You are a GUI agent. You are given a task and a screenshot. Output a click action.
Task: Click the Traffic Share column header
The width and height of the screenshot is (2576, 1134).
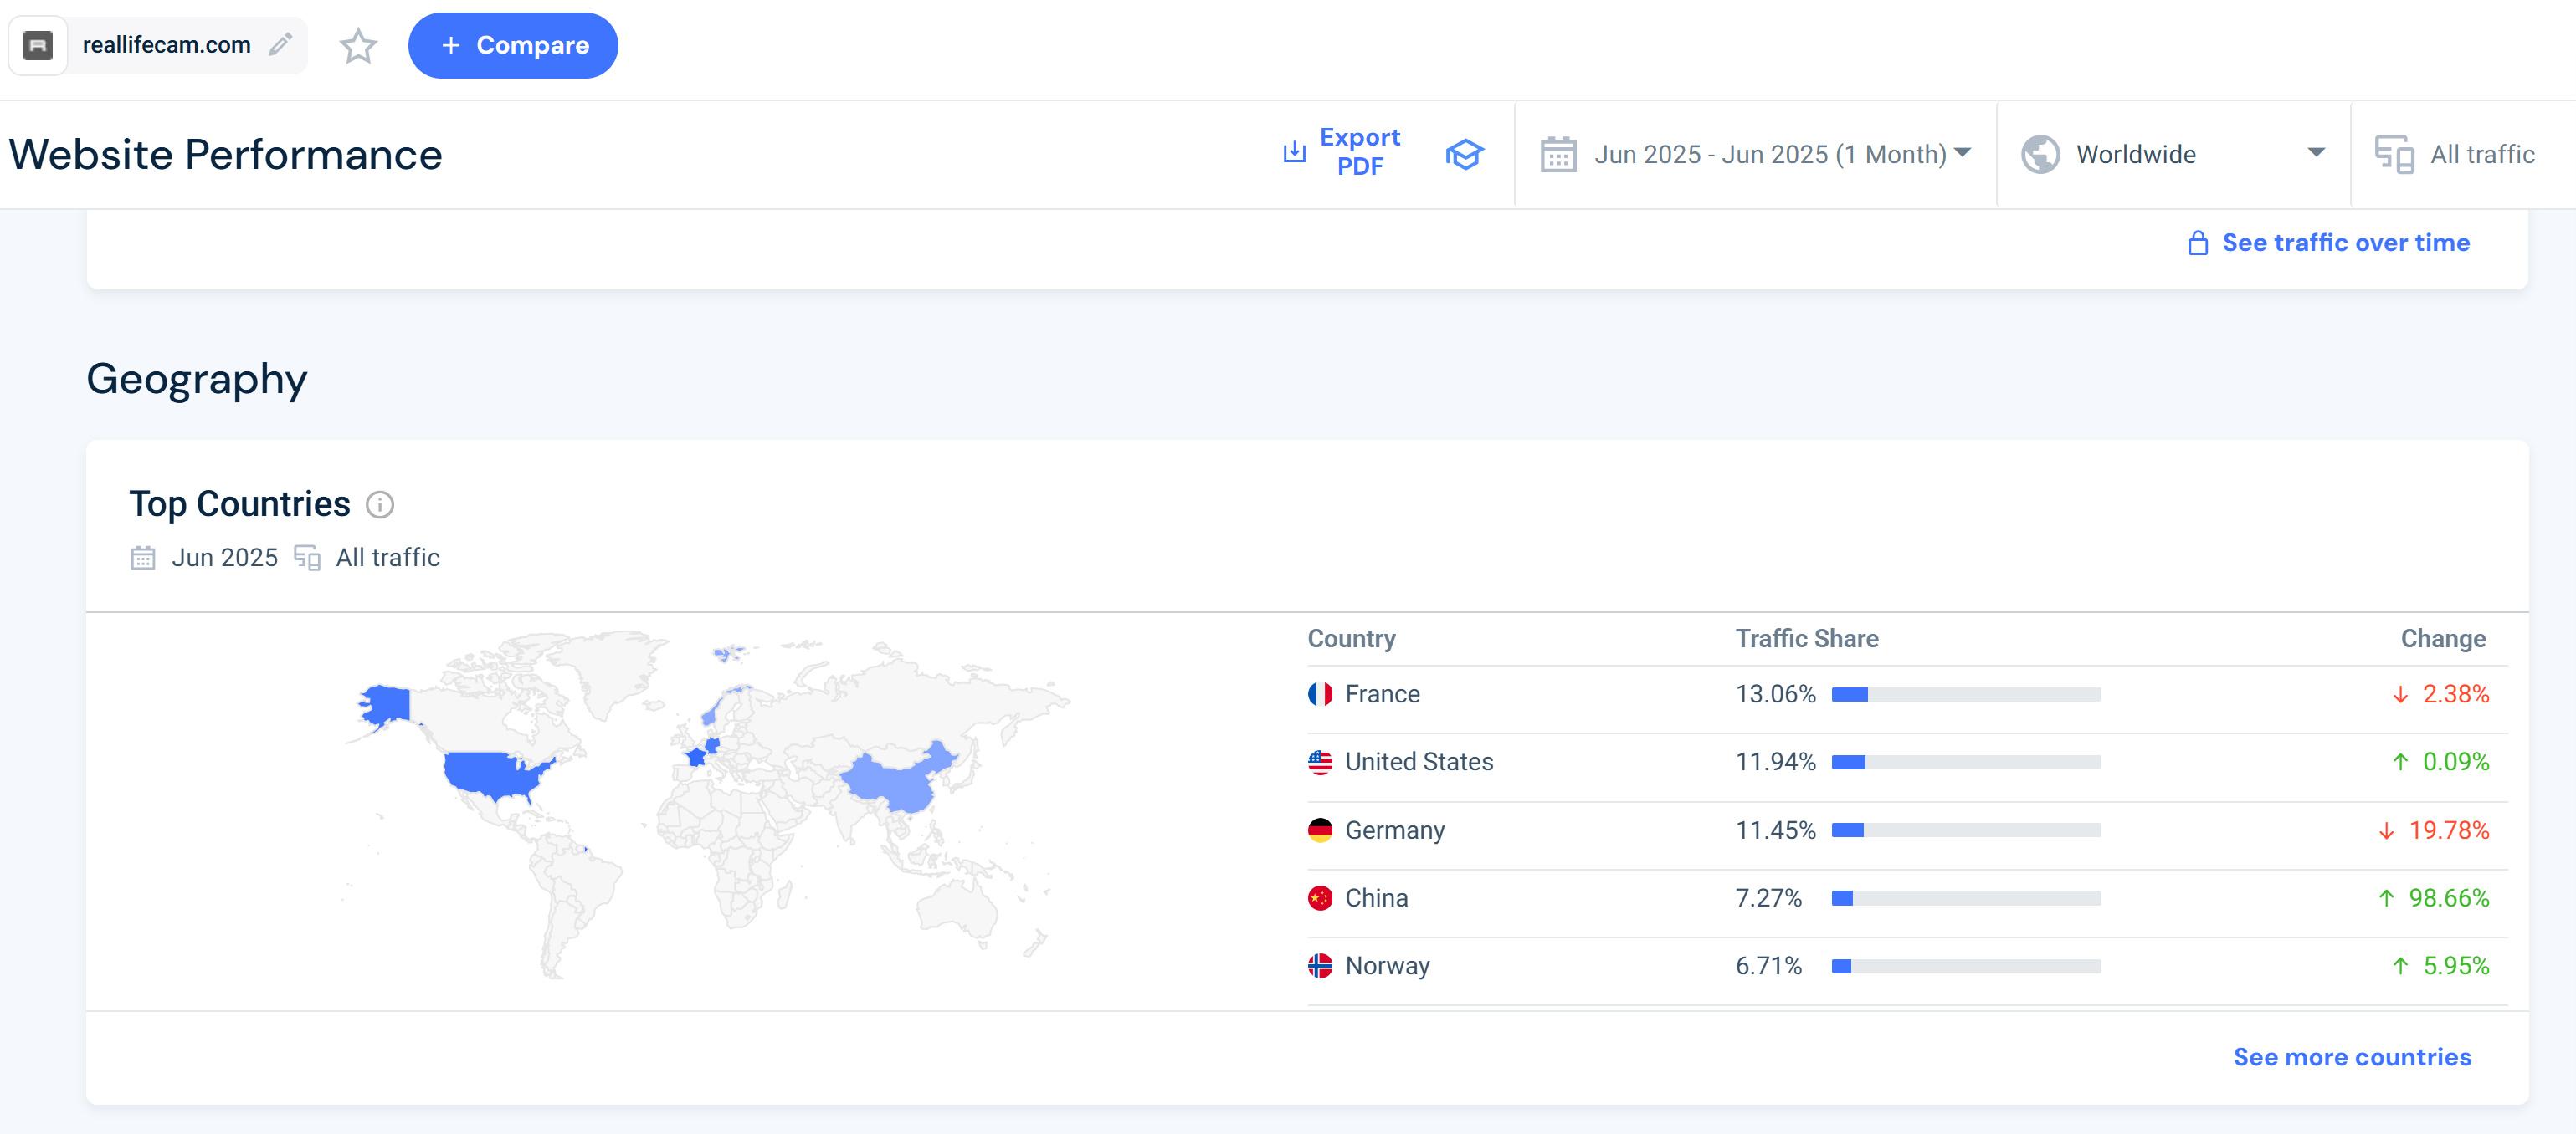pyautogui.click(x=1806, y=638)
